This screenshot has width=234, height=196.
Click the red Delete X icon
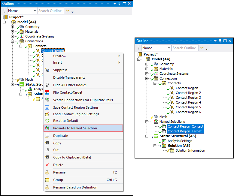(x=47, y=165)
